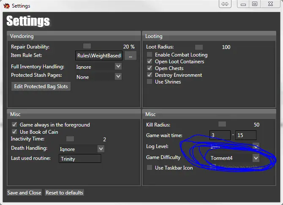Click the Last used routine field

80,159
